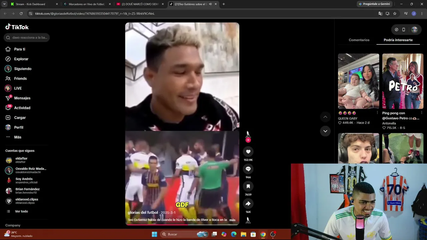The width and height of the screenshot is (427, 240).
Task: Open the LIVE sidebar item
Action: [x=18, y=88]
